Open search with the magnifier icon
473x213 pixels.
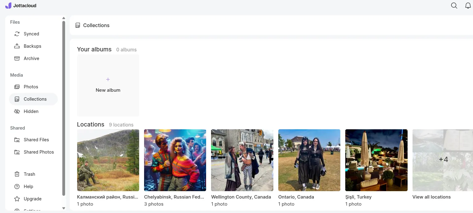click(454, 6)
